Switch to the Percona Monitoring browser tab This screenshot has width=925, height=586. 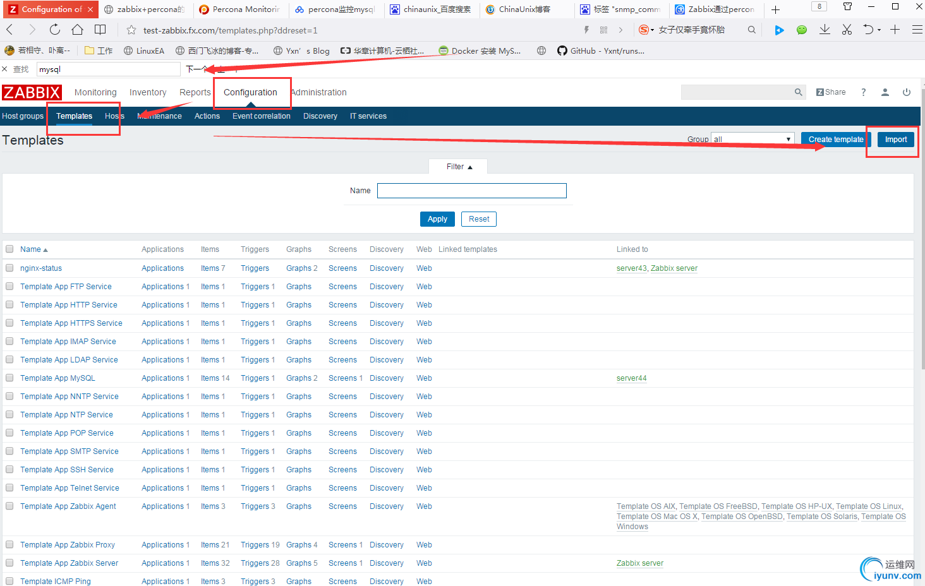[240, 9]
